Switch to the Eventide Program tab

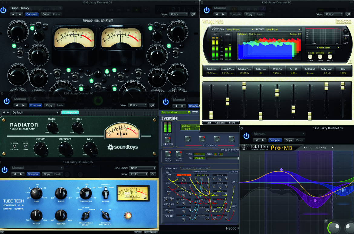tap(172, 168)
